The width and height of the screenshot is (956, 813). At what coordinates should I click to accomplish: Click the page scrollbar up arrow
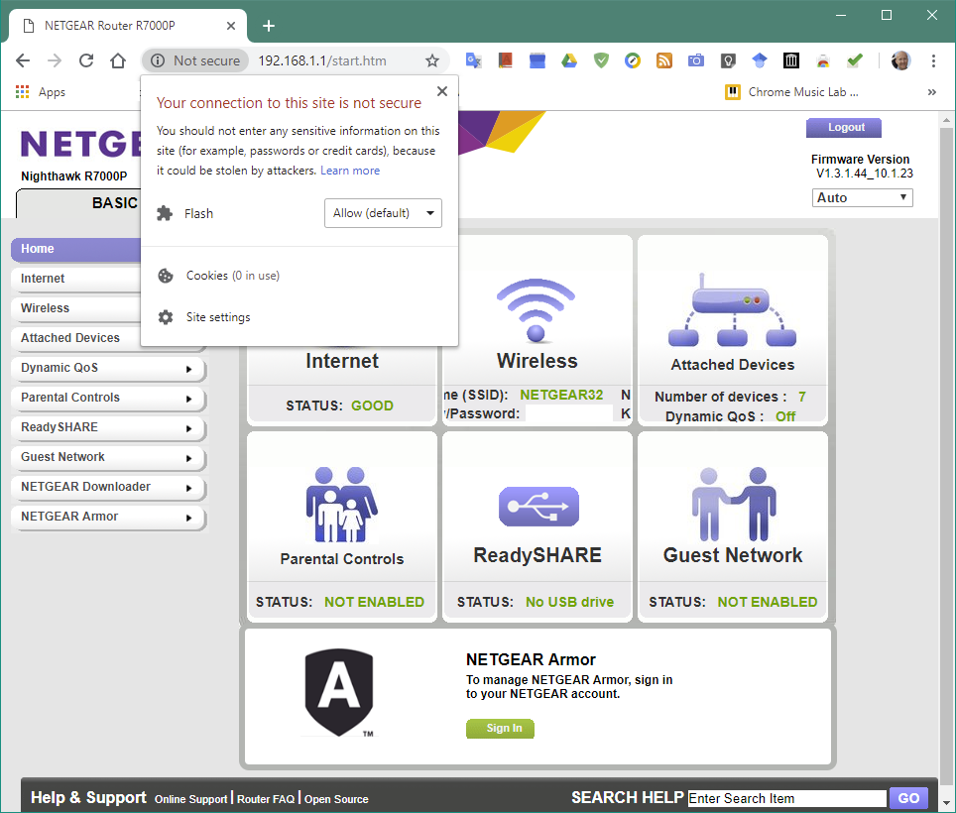point(946,119)
